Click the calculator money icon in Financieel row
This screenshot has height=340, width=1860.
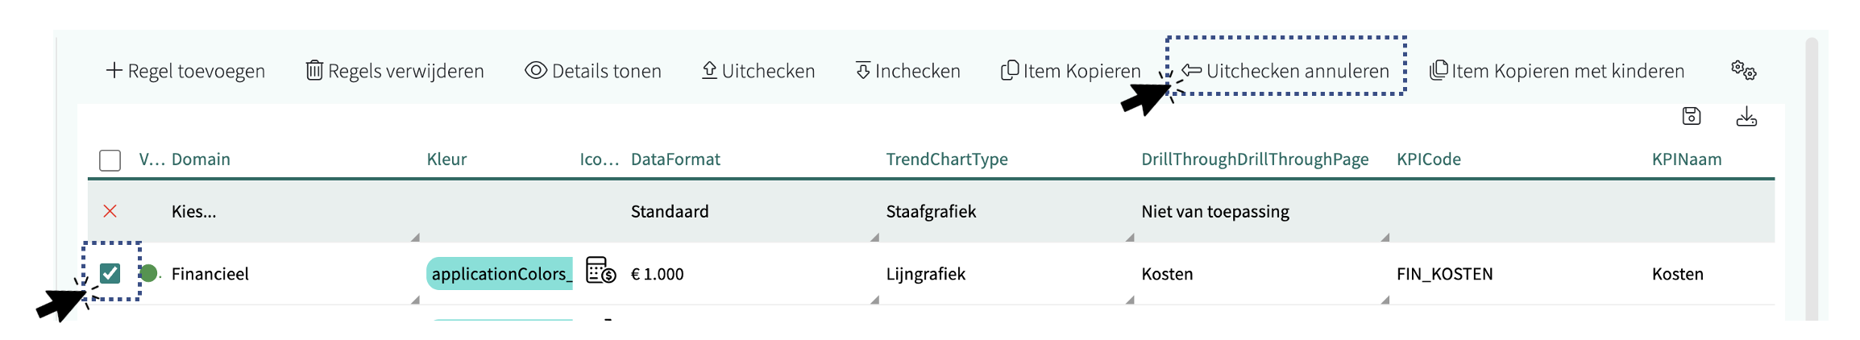(600, 271)
